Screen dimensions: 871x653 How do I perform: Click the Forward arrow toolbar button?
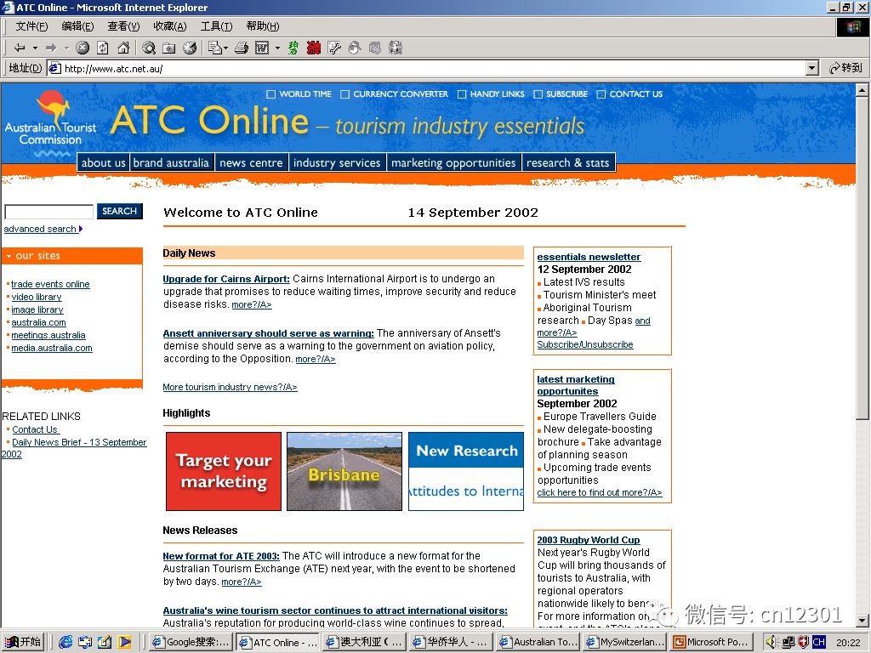coord(51,48)
